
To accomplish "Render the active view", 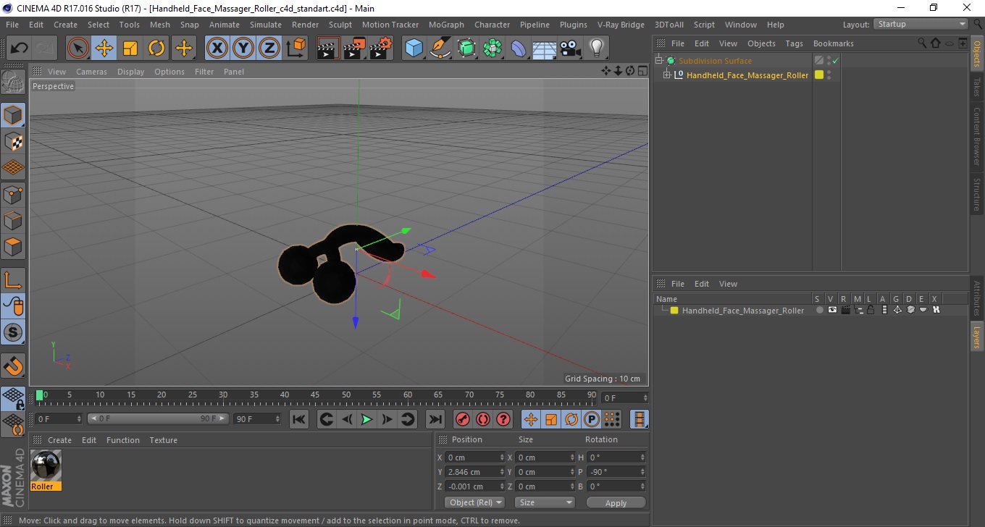I will [329, 49].
